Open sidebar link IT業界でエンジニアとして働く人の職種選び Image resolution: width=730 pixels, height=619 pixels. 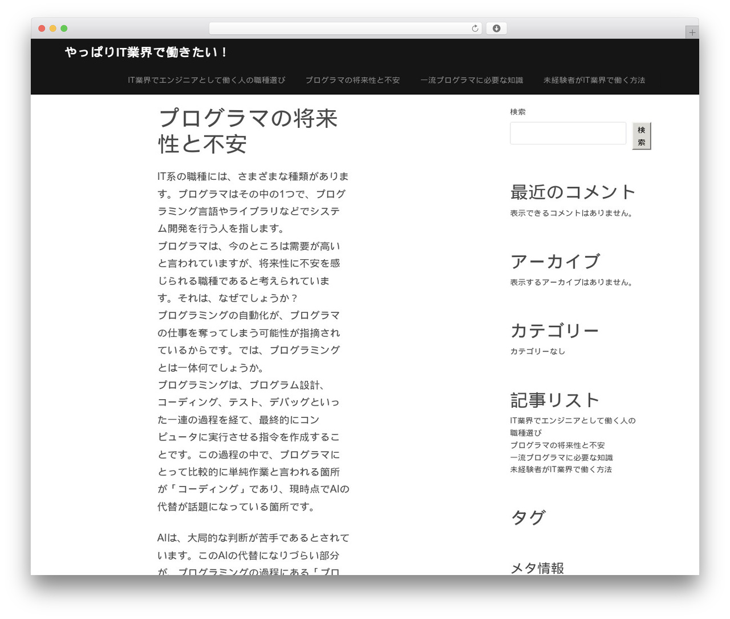point(573,427)
